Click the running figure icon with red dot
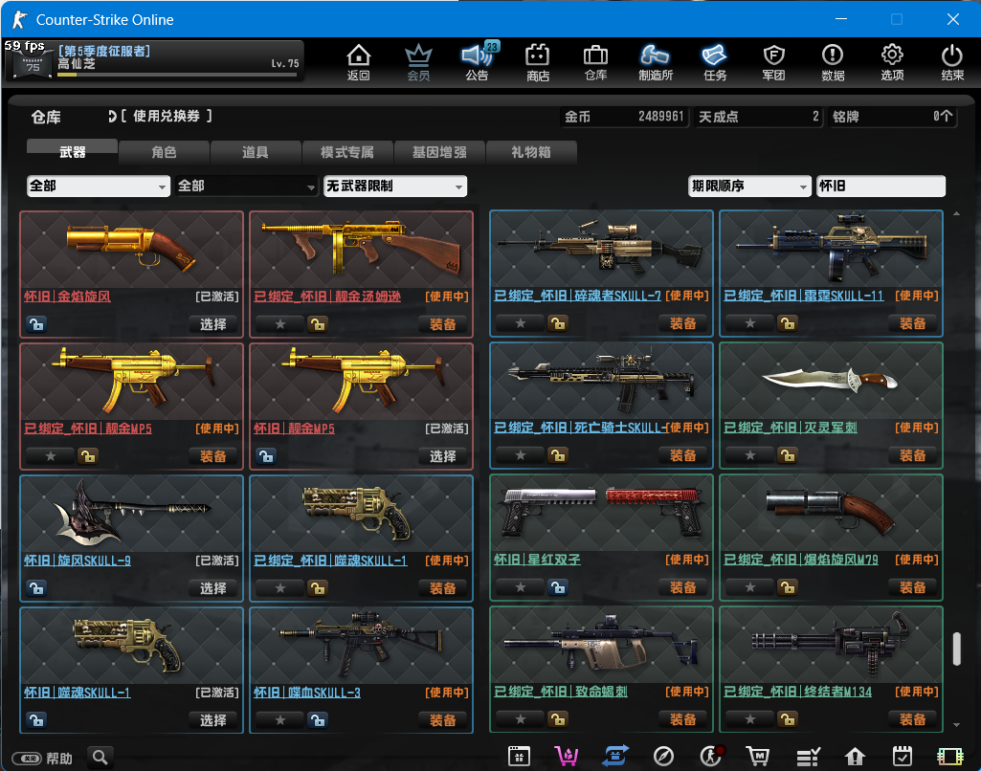Viewport: 981px width, 771px height. pyautogui.click(x=711, y=757)
